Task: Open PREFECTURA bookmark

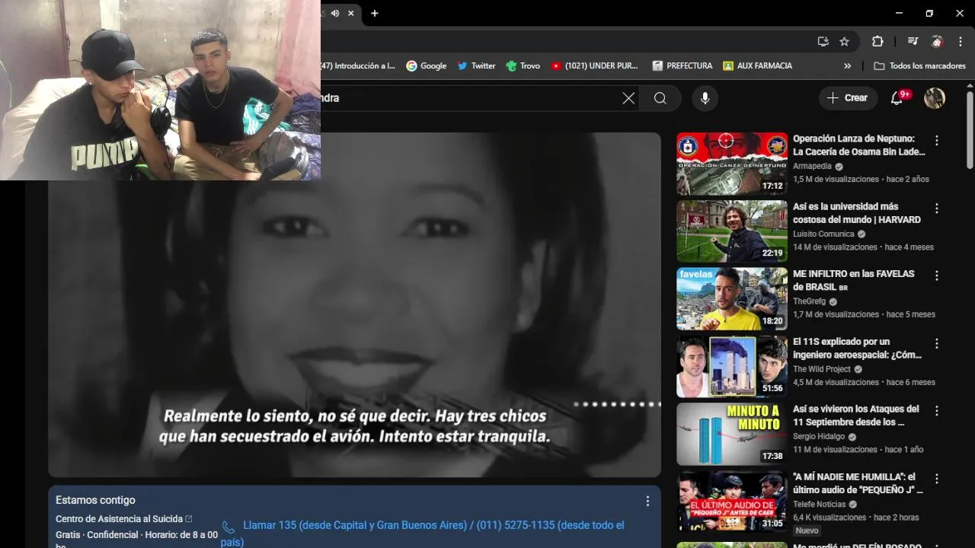Action: (682, 66)
